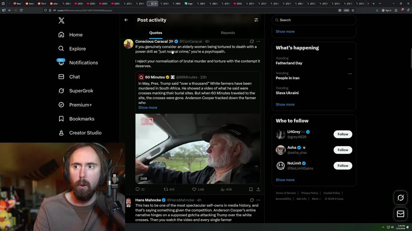
Task: Open Premium+ from sidebar
Action: tap(75, 105)
